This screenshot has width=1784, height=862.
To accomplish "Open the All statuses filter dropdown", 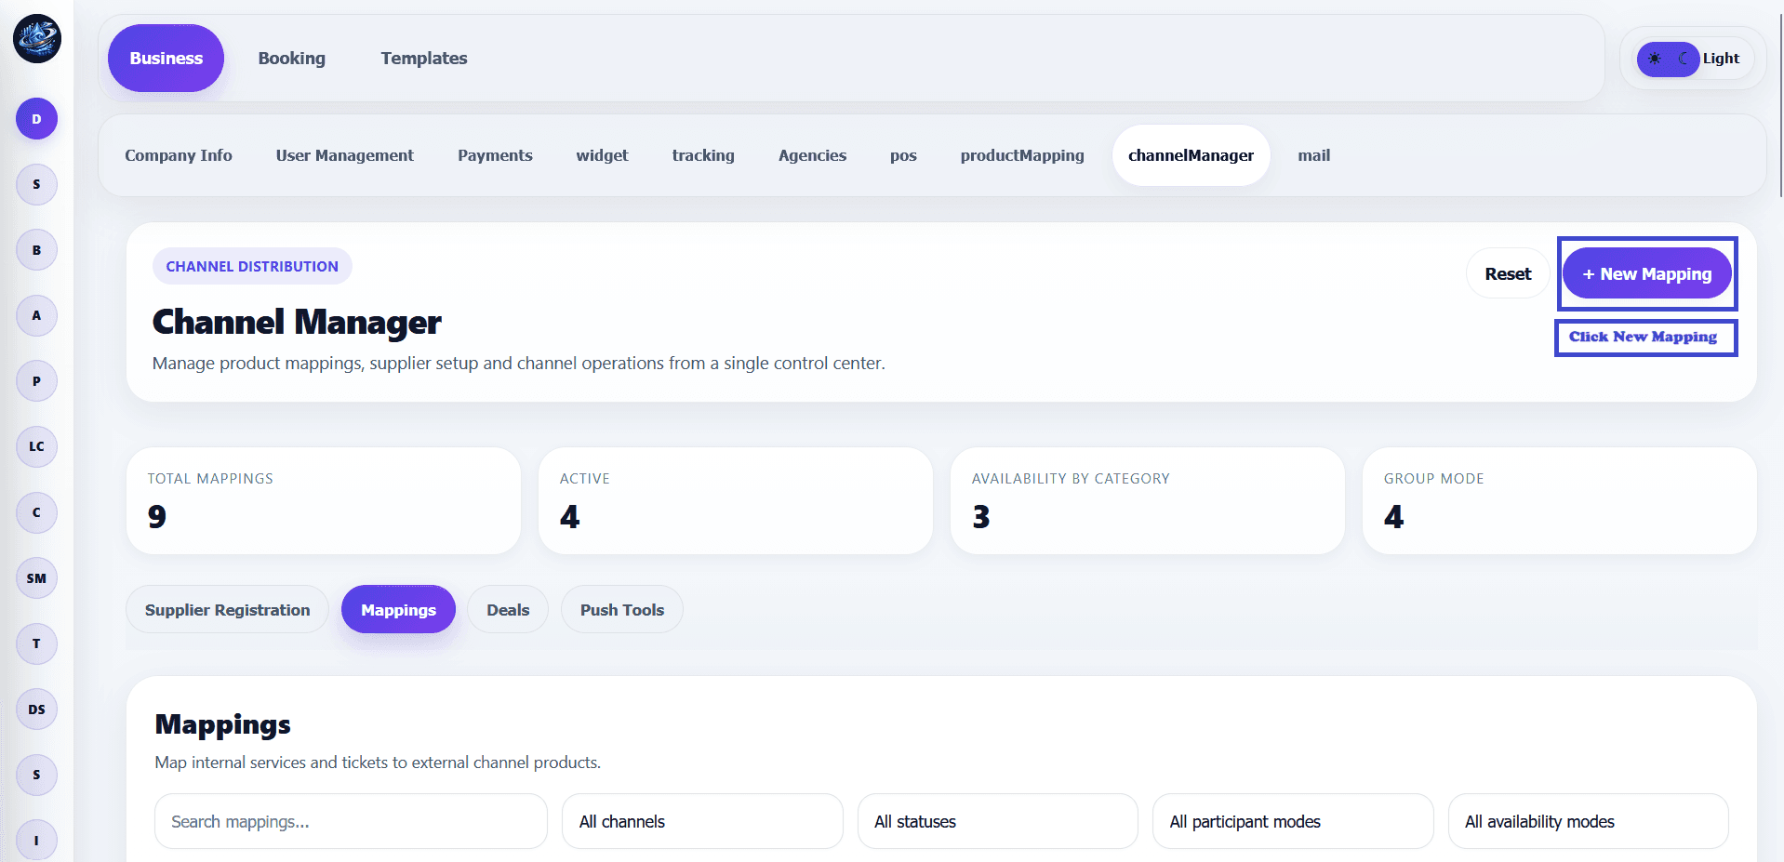I will click(997, 821).
